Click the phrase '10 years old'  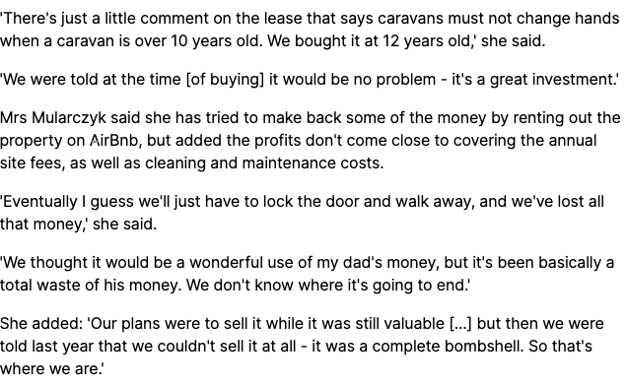(x=215, y=41)
